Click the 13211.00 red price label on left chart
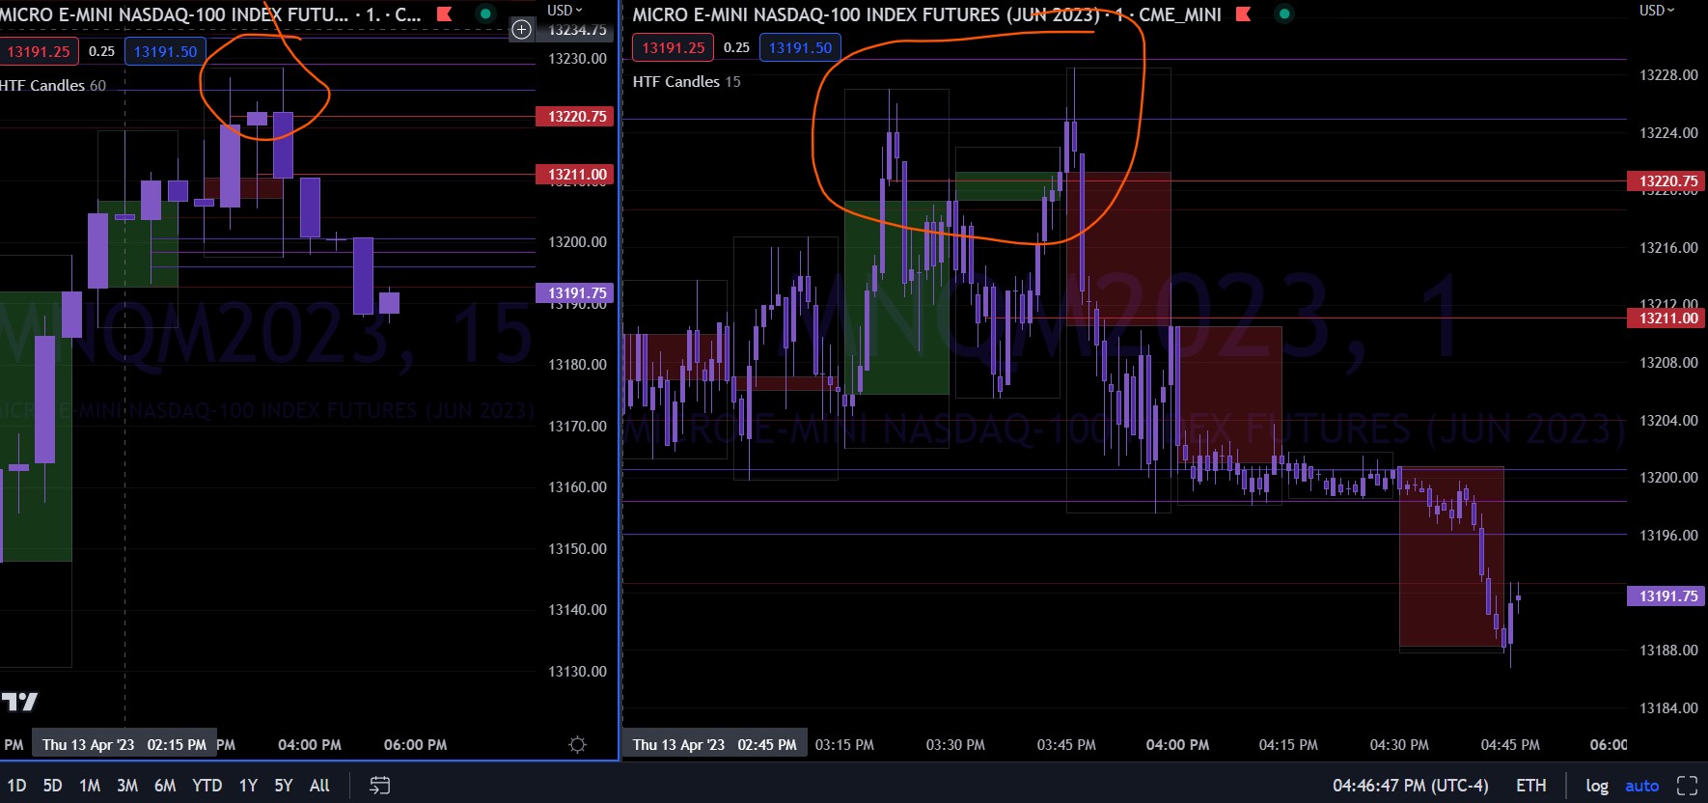1708x803 pixels. click(575, 175)
